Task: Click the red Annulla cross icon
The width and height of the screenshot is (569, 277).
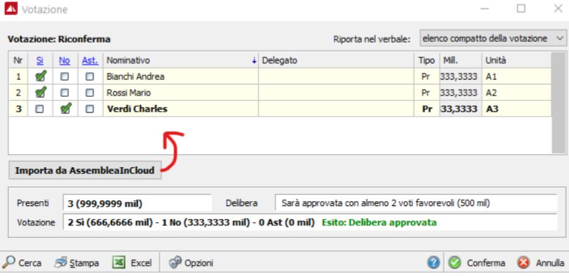Action: 523,262
